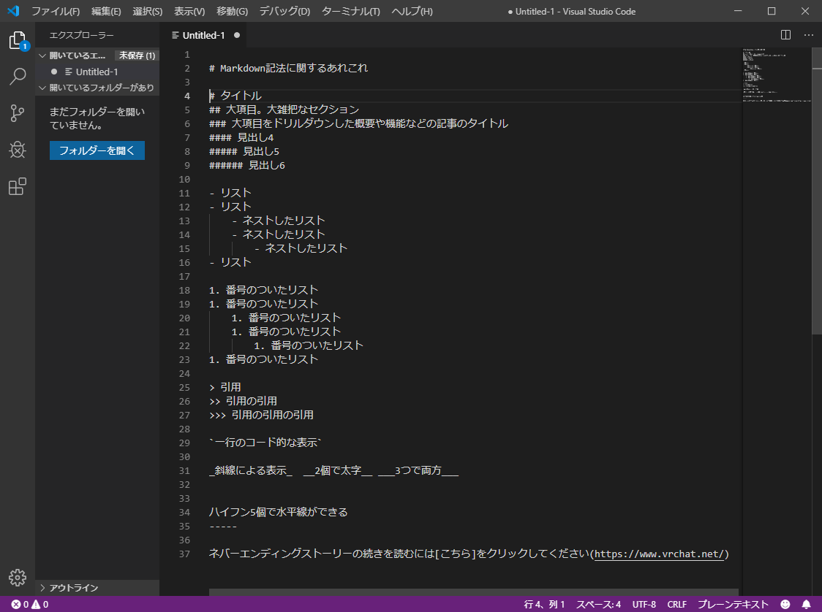This screenshot has width=822, height=612.
Task: Click the フォルダーを開く button
Action: coord(97,150)
